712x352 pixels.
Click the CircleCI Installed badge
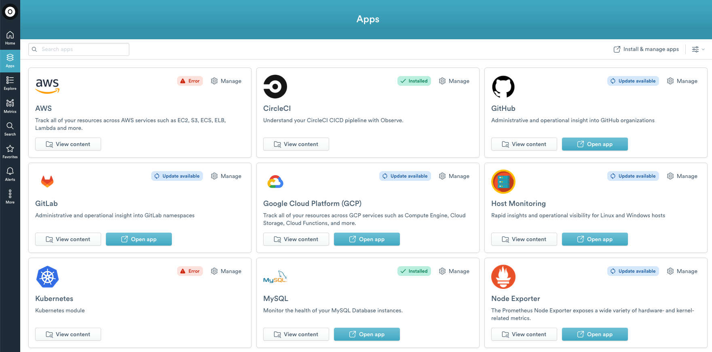coord(414,81)
